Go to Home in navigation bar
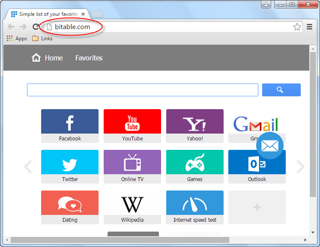This screenshot has width=320, height=247. tap(54, 58)
